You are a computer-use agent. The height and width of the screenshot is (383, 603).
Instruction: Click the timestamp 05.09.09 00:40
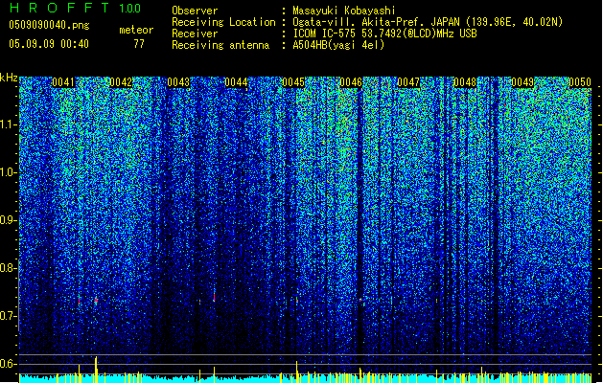point(49,44)
